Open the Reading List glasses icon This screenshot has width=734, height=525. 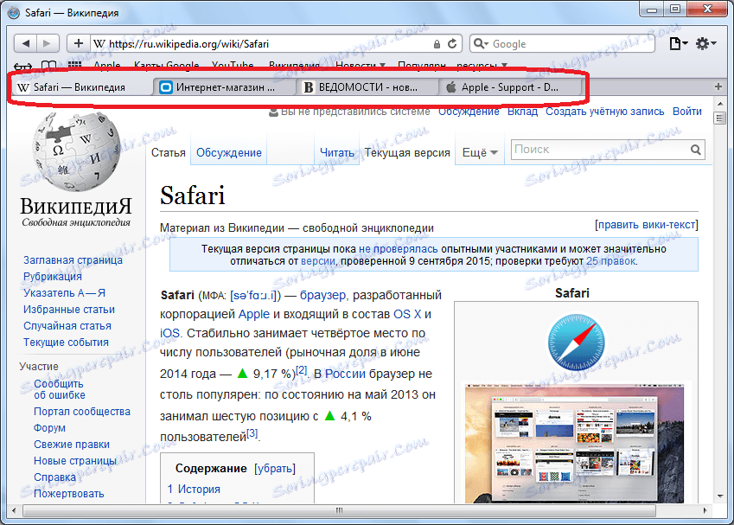point(23,66)
